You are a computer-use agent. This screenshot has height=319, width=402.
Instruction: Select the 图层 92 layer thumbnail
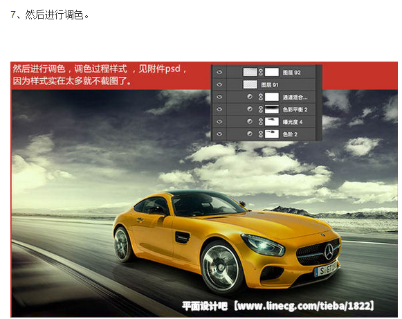(x=250, y=72)
